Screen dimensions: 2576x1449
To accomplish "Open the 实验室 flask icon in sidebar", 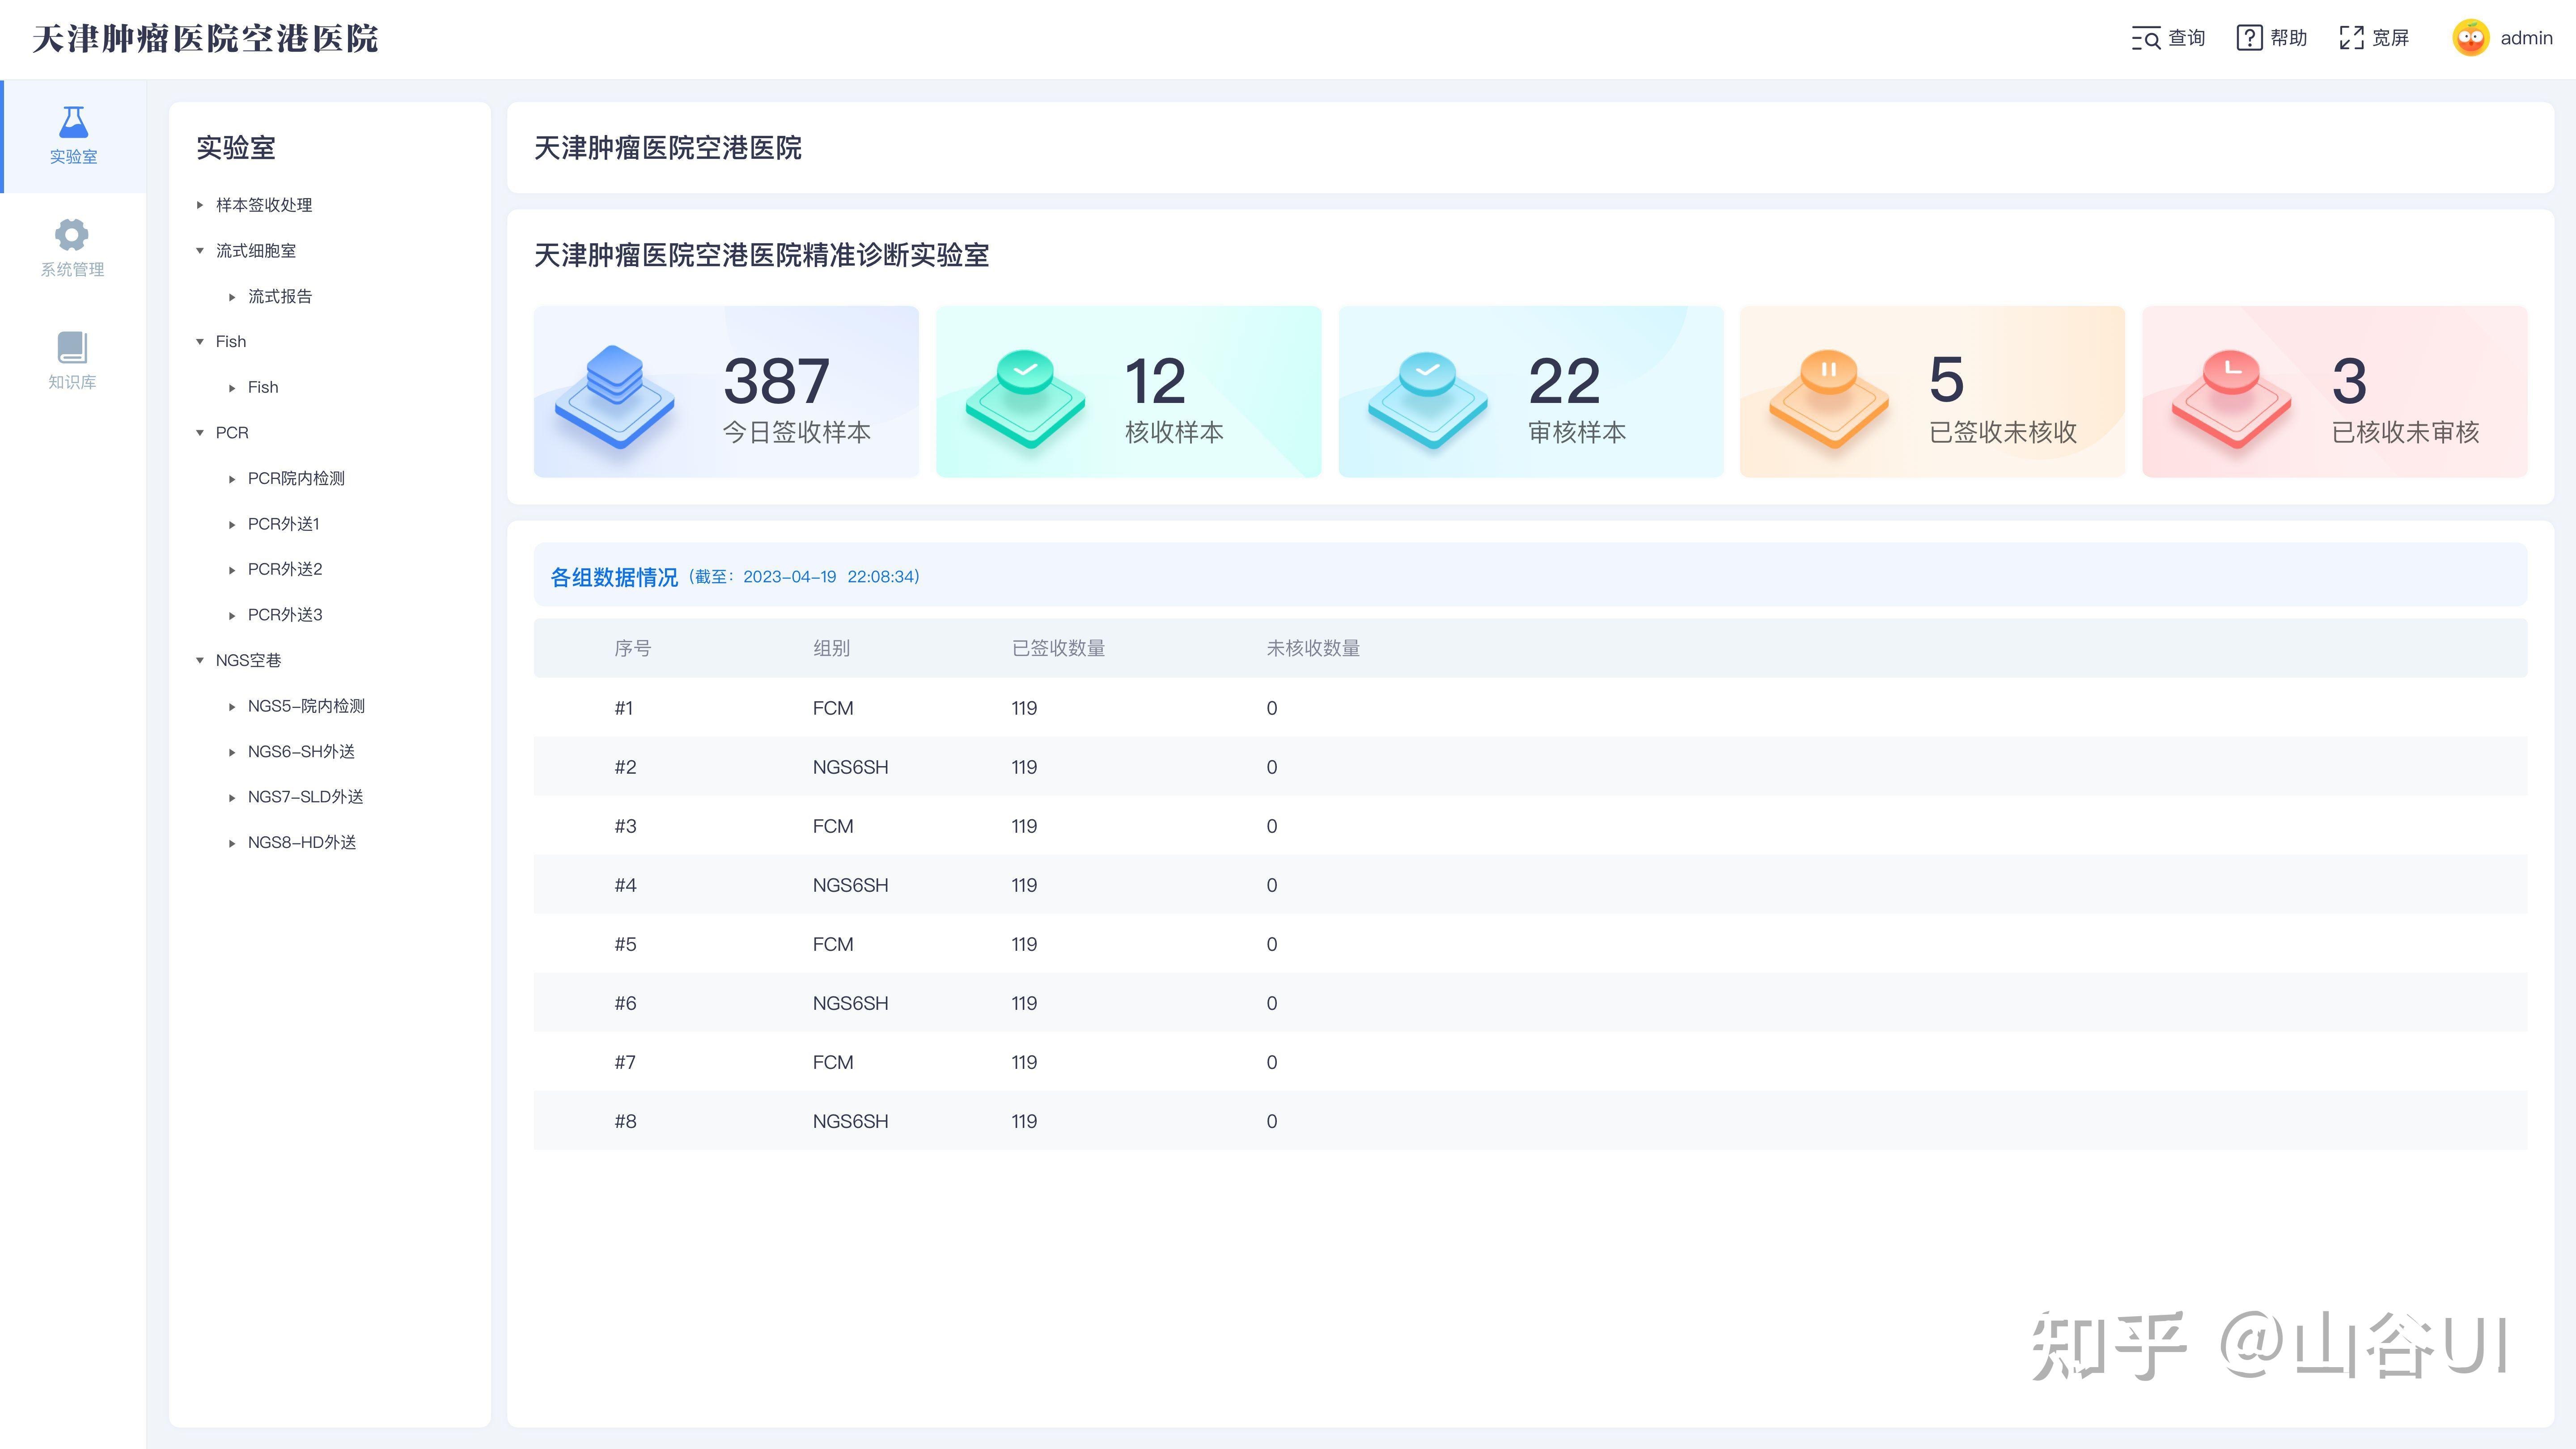I will click(x=73, y=122).
